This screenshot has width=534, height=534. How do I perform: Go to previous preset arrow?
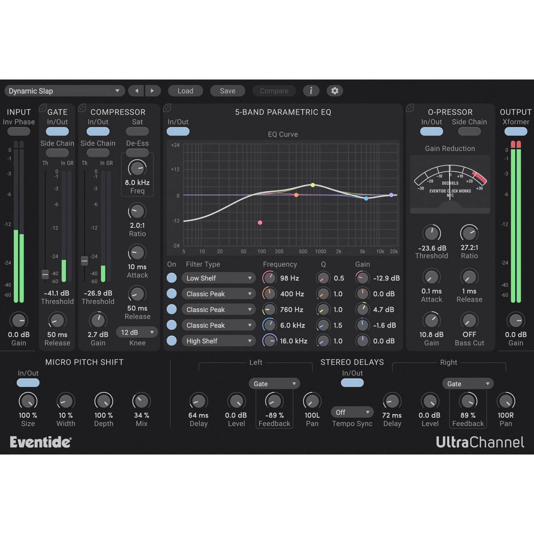pyautogui.click(x=136, y=91)
